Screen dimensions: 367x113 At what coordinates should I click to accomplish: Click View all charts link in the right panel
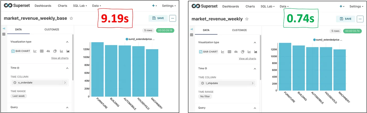pyautogui.click(x=247, y=59)
